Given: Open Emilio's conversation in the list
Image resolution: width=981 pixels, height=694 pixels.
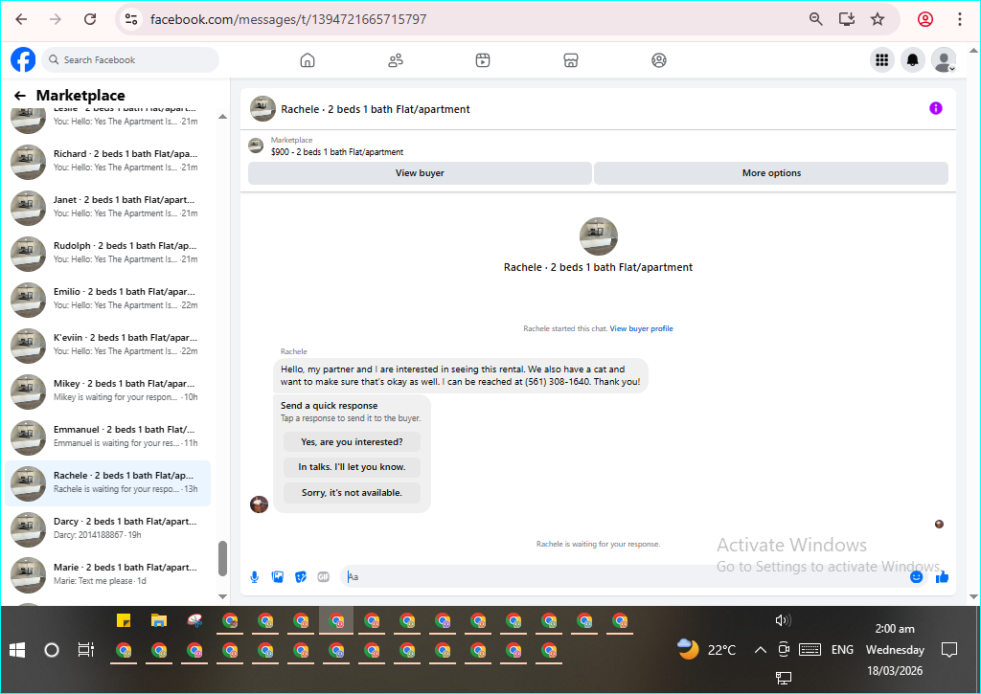Looking at the screenshot, I should [107, 301].
